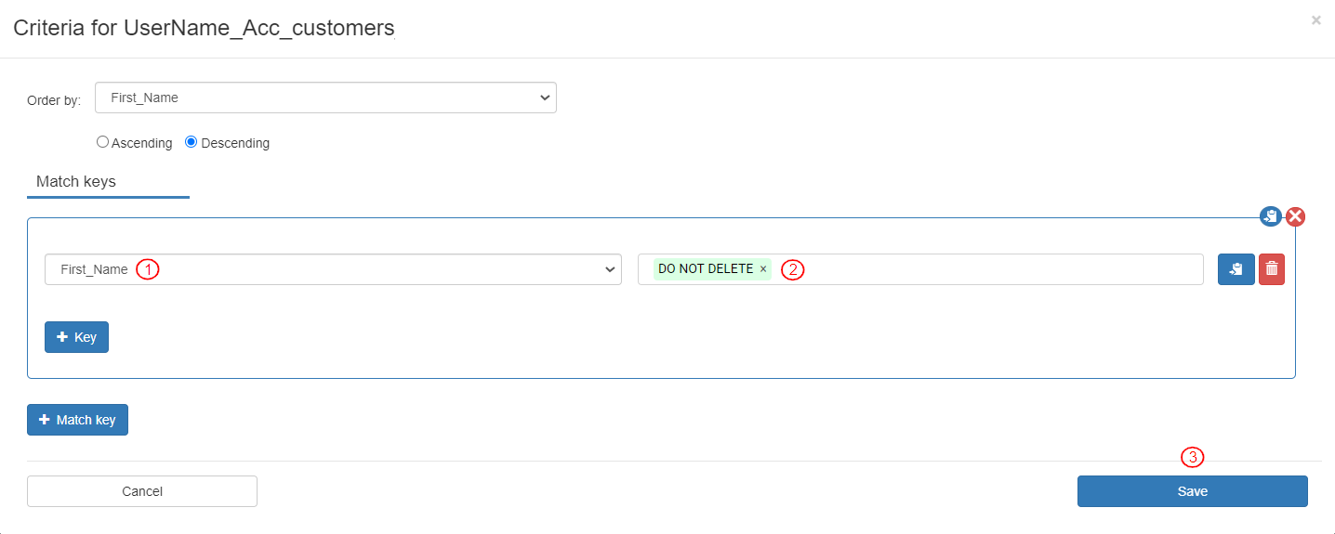Add a new group with + Match key
The width and height of the screenshot is (1335, 534).
click(77, 420)
